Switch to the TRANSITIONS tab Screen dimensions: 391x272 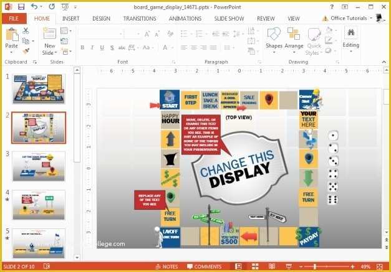pos(140,19)
